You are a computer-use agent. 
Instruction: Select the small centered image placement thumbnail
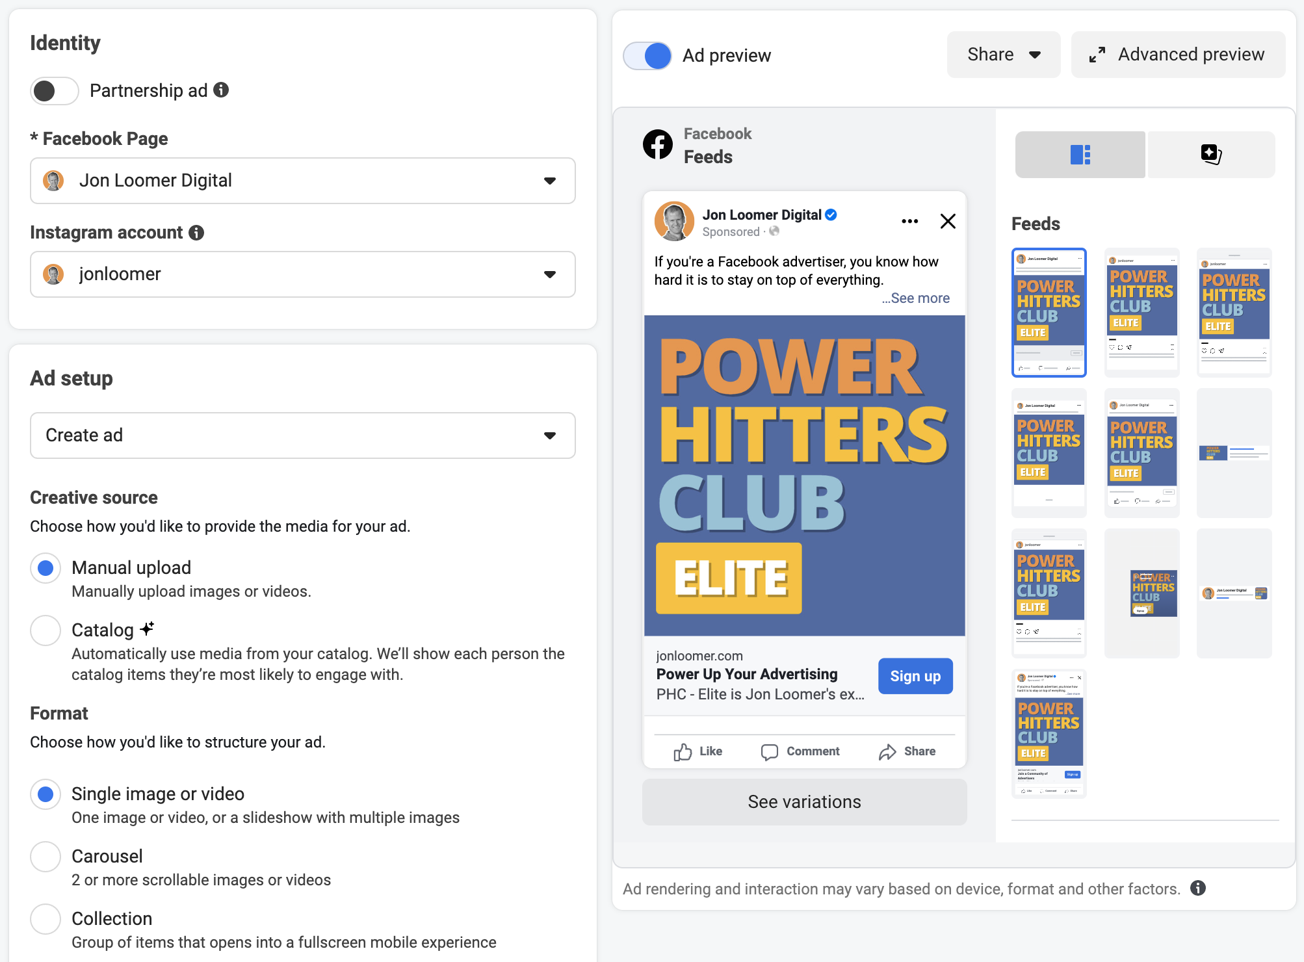(1141, 593)
